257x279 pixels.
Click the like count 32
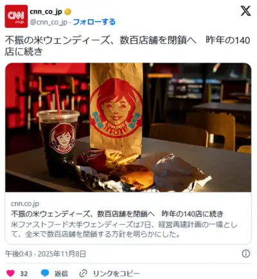point(24,274)
